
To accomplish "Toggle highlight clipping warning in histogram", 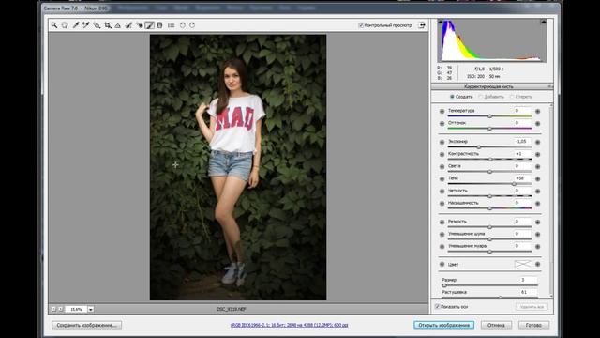I will click(x=544, y=22).
